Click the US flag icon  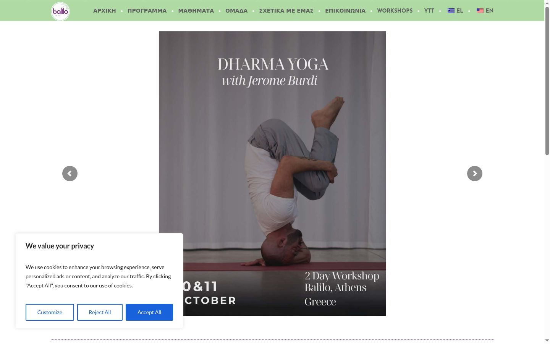480,11
